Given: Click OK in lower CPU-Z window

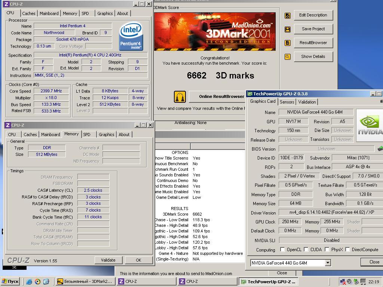Looking at the screenshot, I should click(x=138, y=260).
